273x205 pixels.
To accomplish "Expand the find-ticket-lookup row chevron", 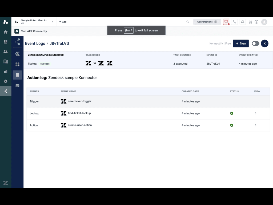I will (255, 113).
